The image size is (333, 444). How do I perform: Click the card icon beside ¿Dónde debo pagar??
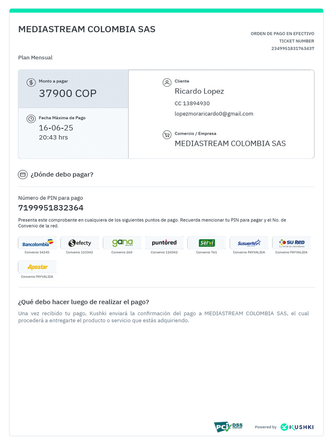[x=23, y=174]
